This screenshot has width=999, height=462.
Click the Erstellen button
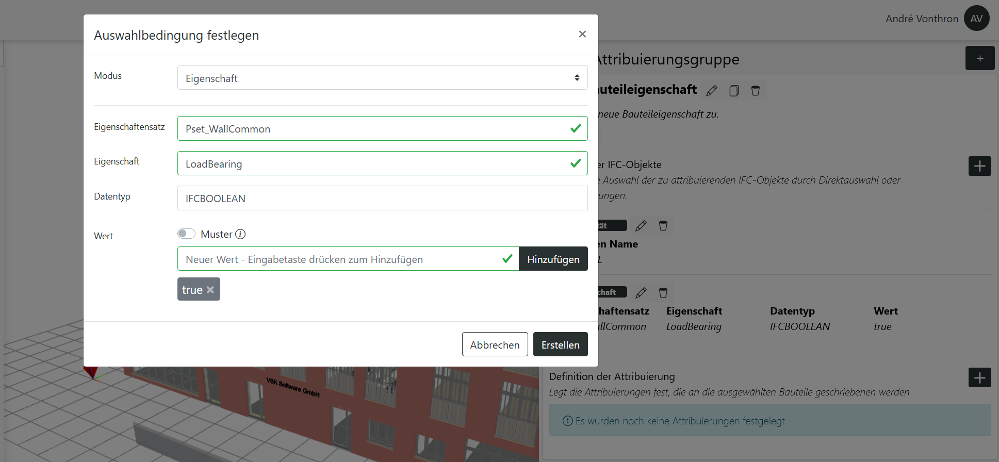(560, 344)
